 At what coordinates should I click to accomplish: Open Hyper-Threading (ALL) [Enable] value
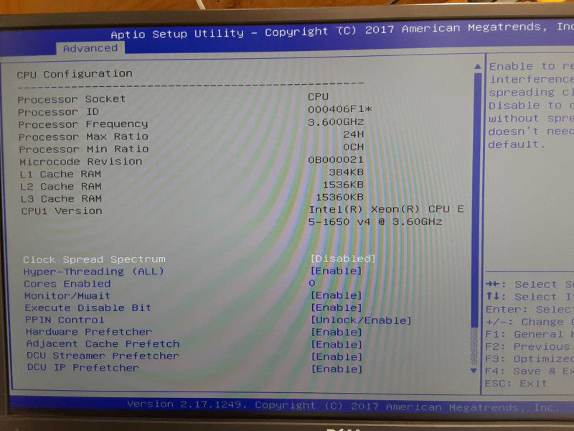coord(336,271)
